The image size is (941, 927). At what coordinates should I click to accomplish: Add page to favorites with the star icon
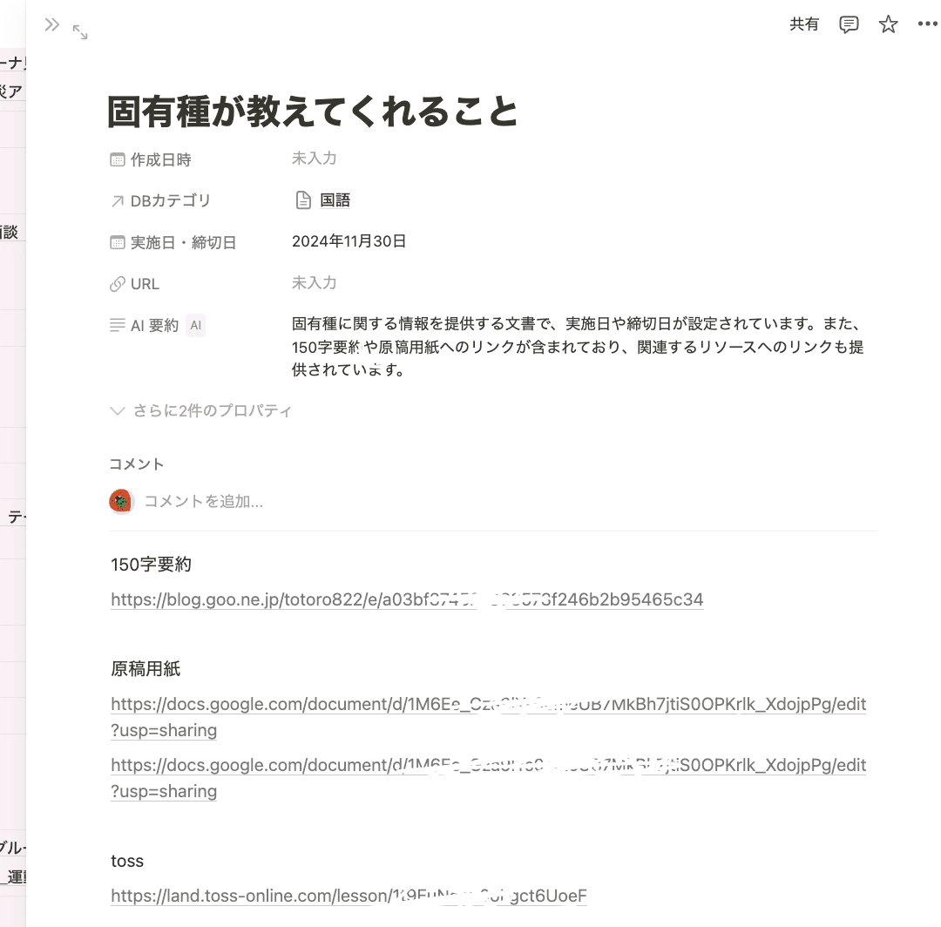(888, 24)
